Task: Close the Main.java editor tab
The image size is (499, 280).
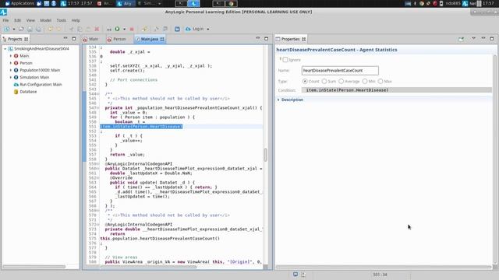Action: point(162,39)
